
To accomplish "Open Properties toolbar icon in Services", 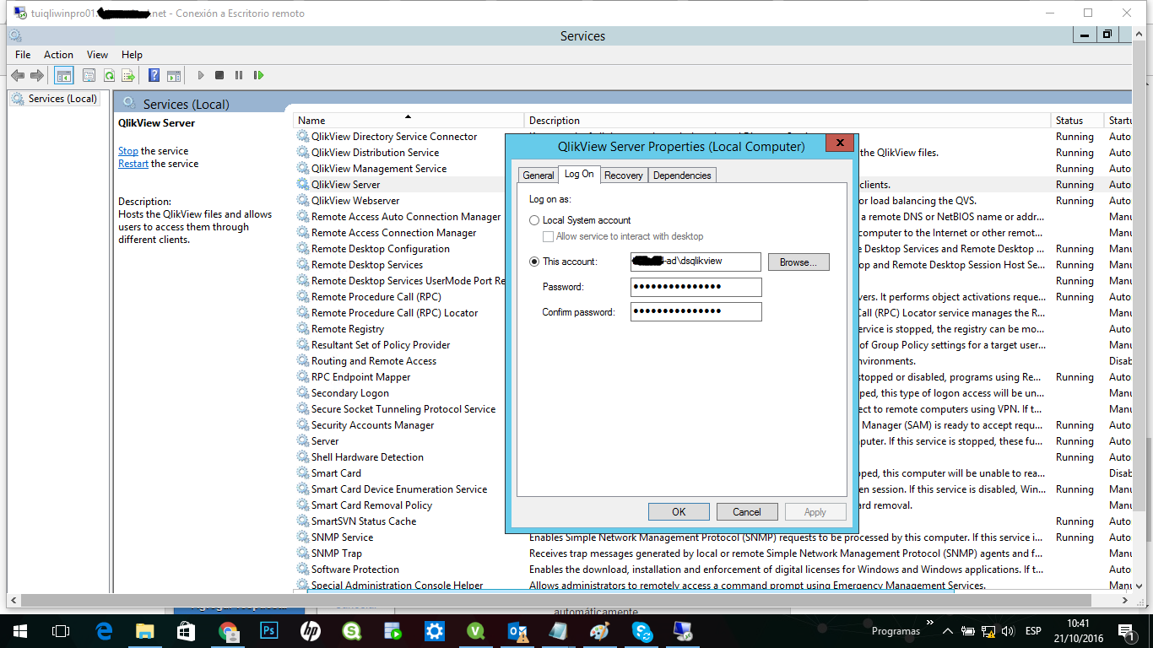I will [x=89, y=75].
